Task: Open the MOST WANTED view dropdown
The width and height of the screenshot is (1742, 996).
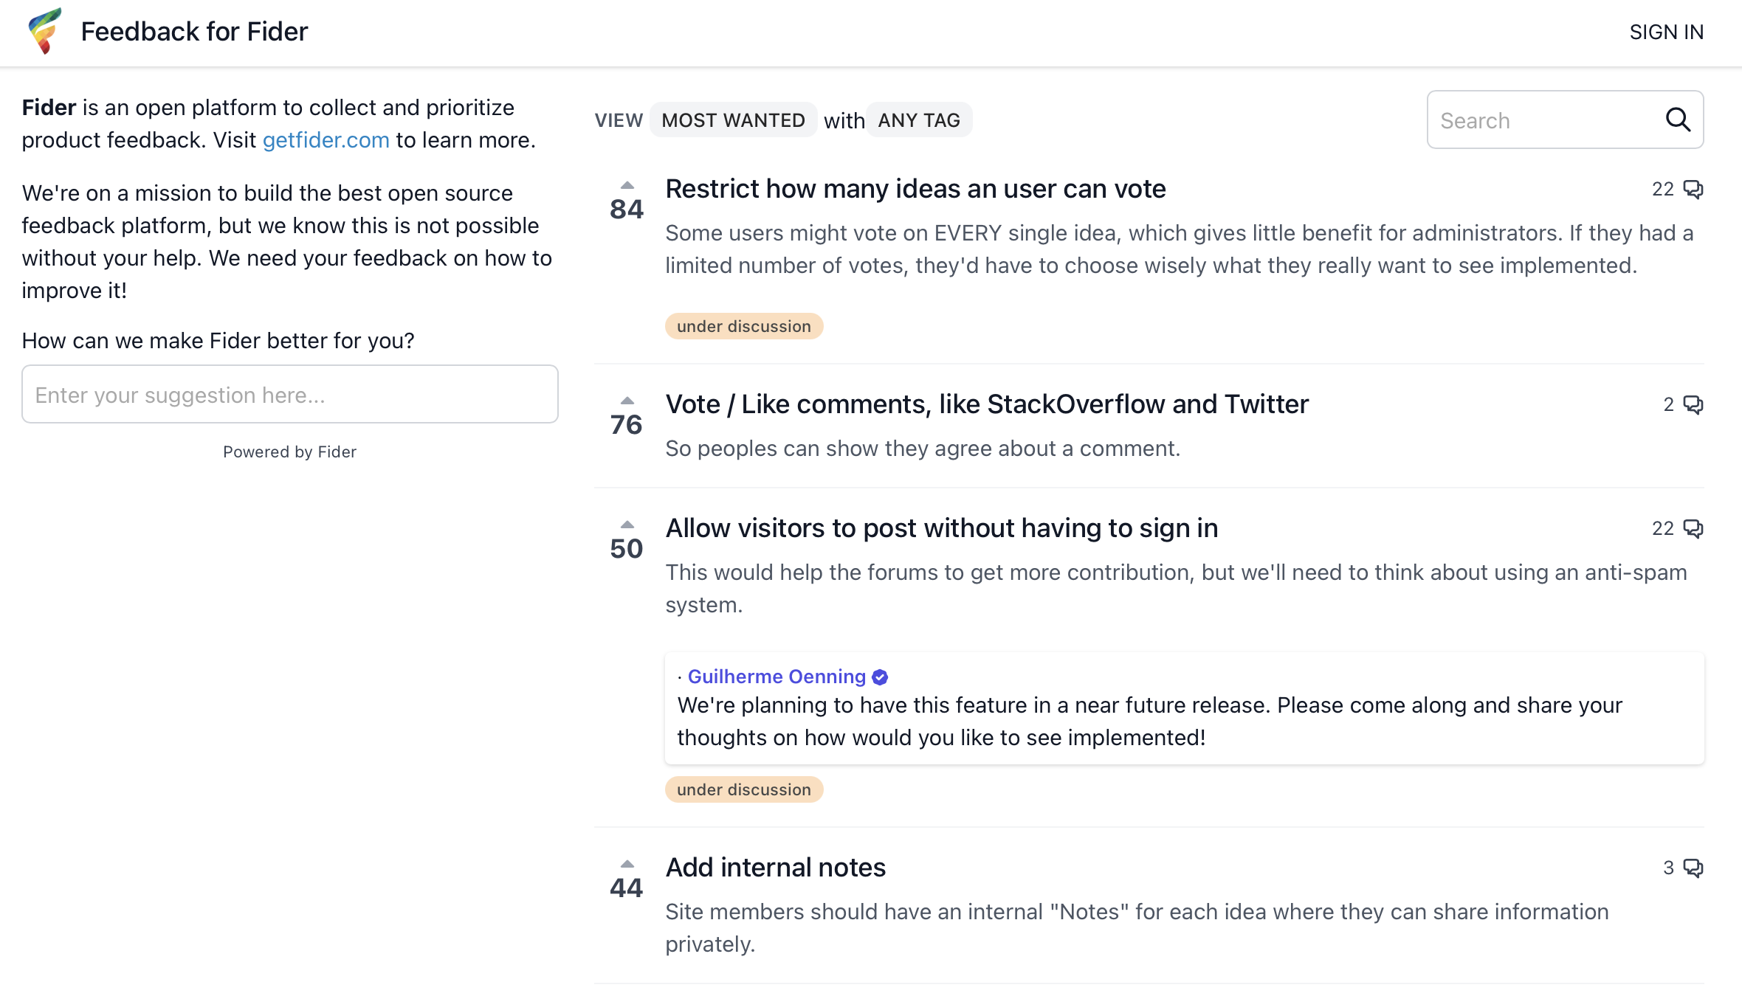Action: [x=733, y=120]
